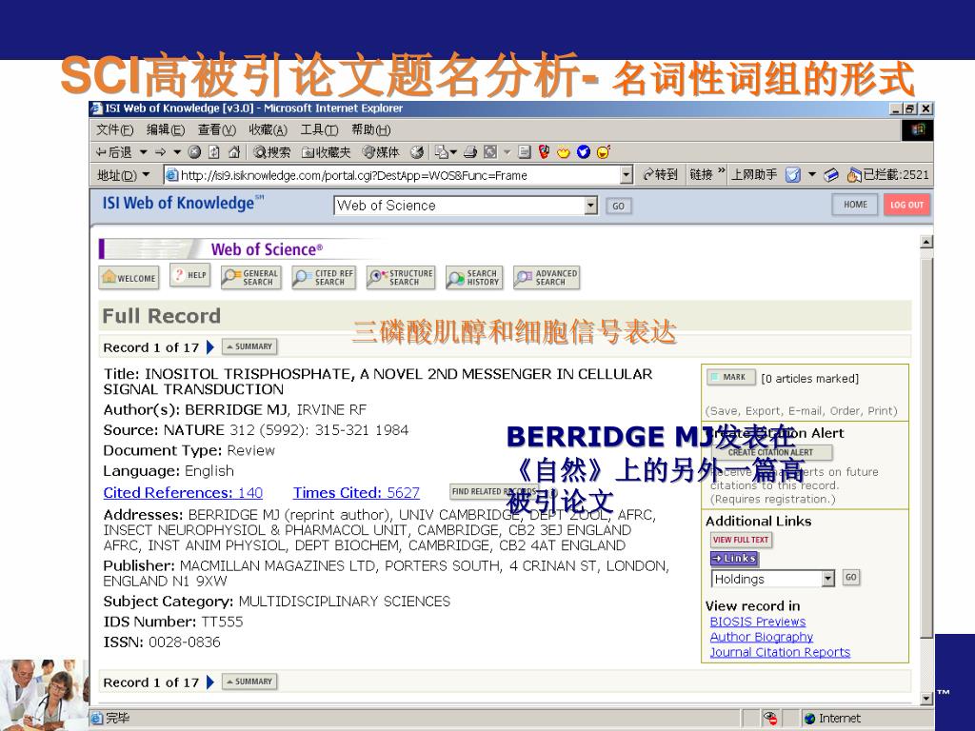The width and height of the screenshot is (975, 731).
Task: Click the blue round toolbar icon
Action: tap(584, 152)
